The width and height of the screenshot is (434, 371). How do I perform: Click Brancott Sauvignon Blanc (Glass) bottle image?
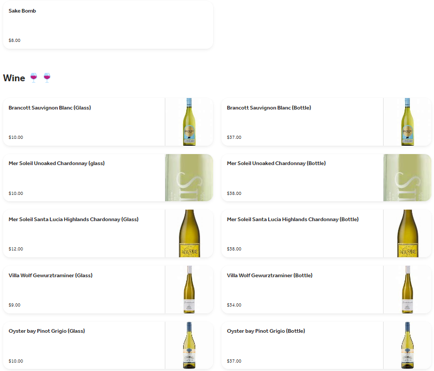click(189, 122)
